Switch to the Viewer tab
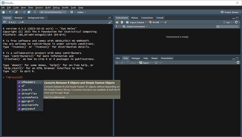This screenshot has width=242, height=137. point(154,58)
